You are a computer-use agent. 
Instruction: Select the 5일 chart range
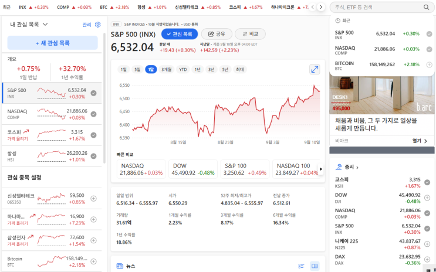[137, 69]
